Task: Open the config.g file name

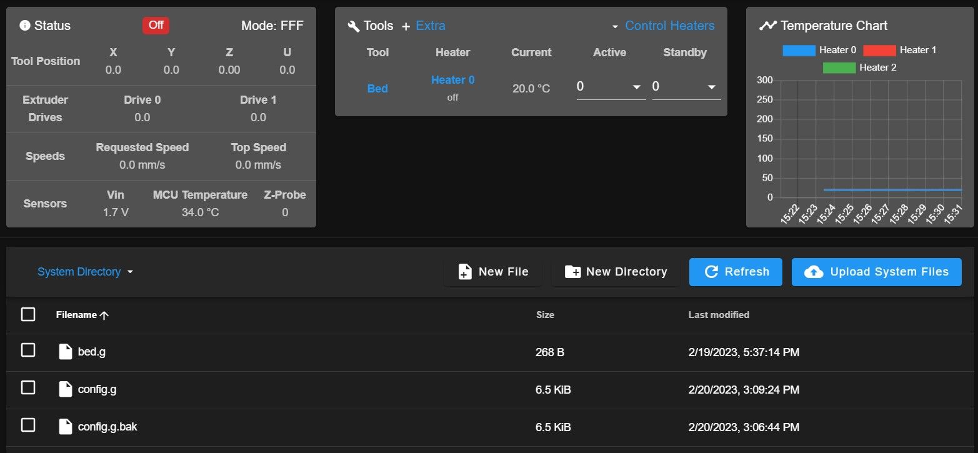Action: click(97, 389)
